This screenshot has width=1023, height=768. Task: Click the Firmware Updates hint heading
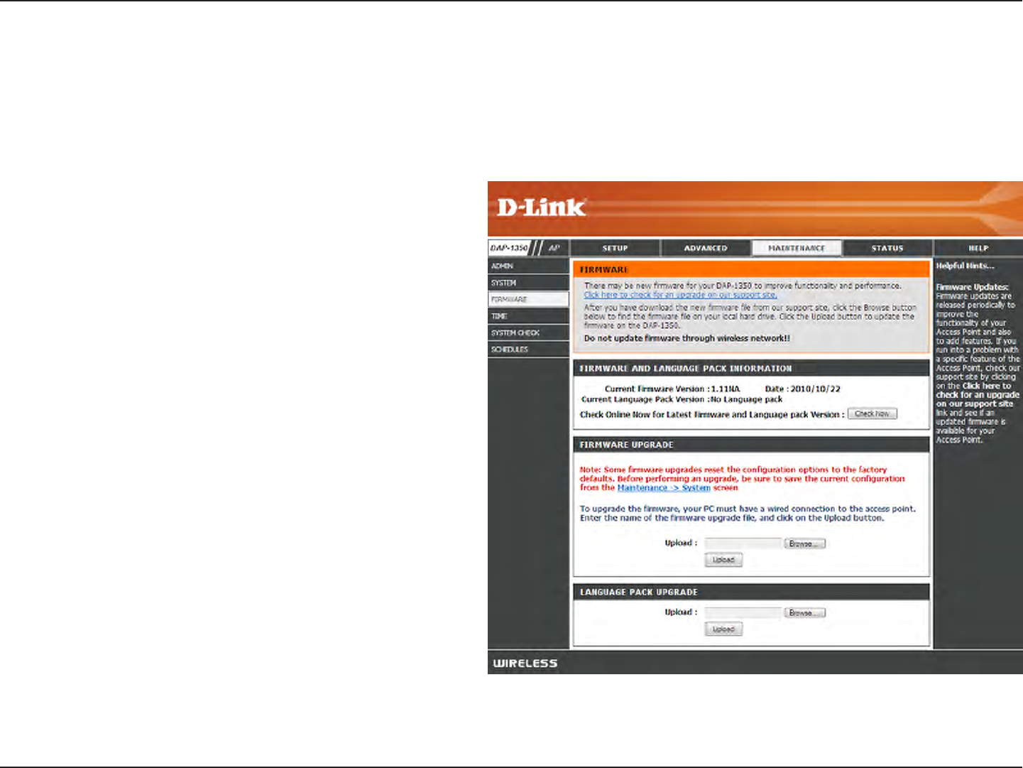[973, 288]
